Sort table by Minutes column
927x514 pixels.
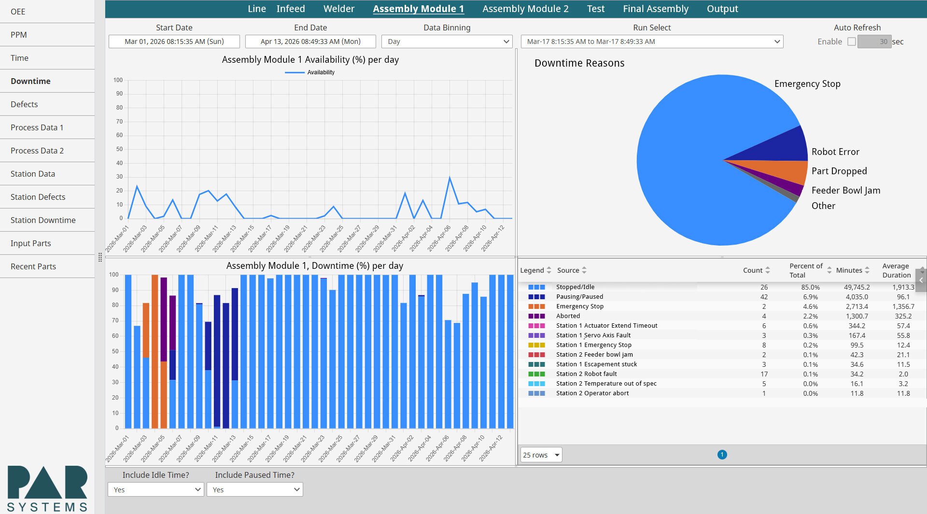[x=853, y=270]
